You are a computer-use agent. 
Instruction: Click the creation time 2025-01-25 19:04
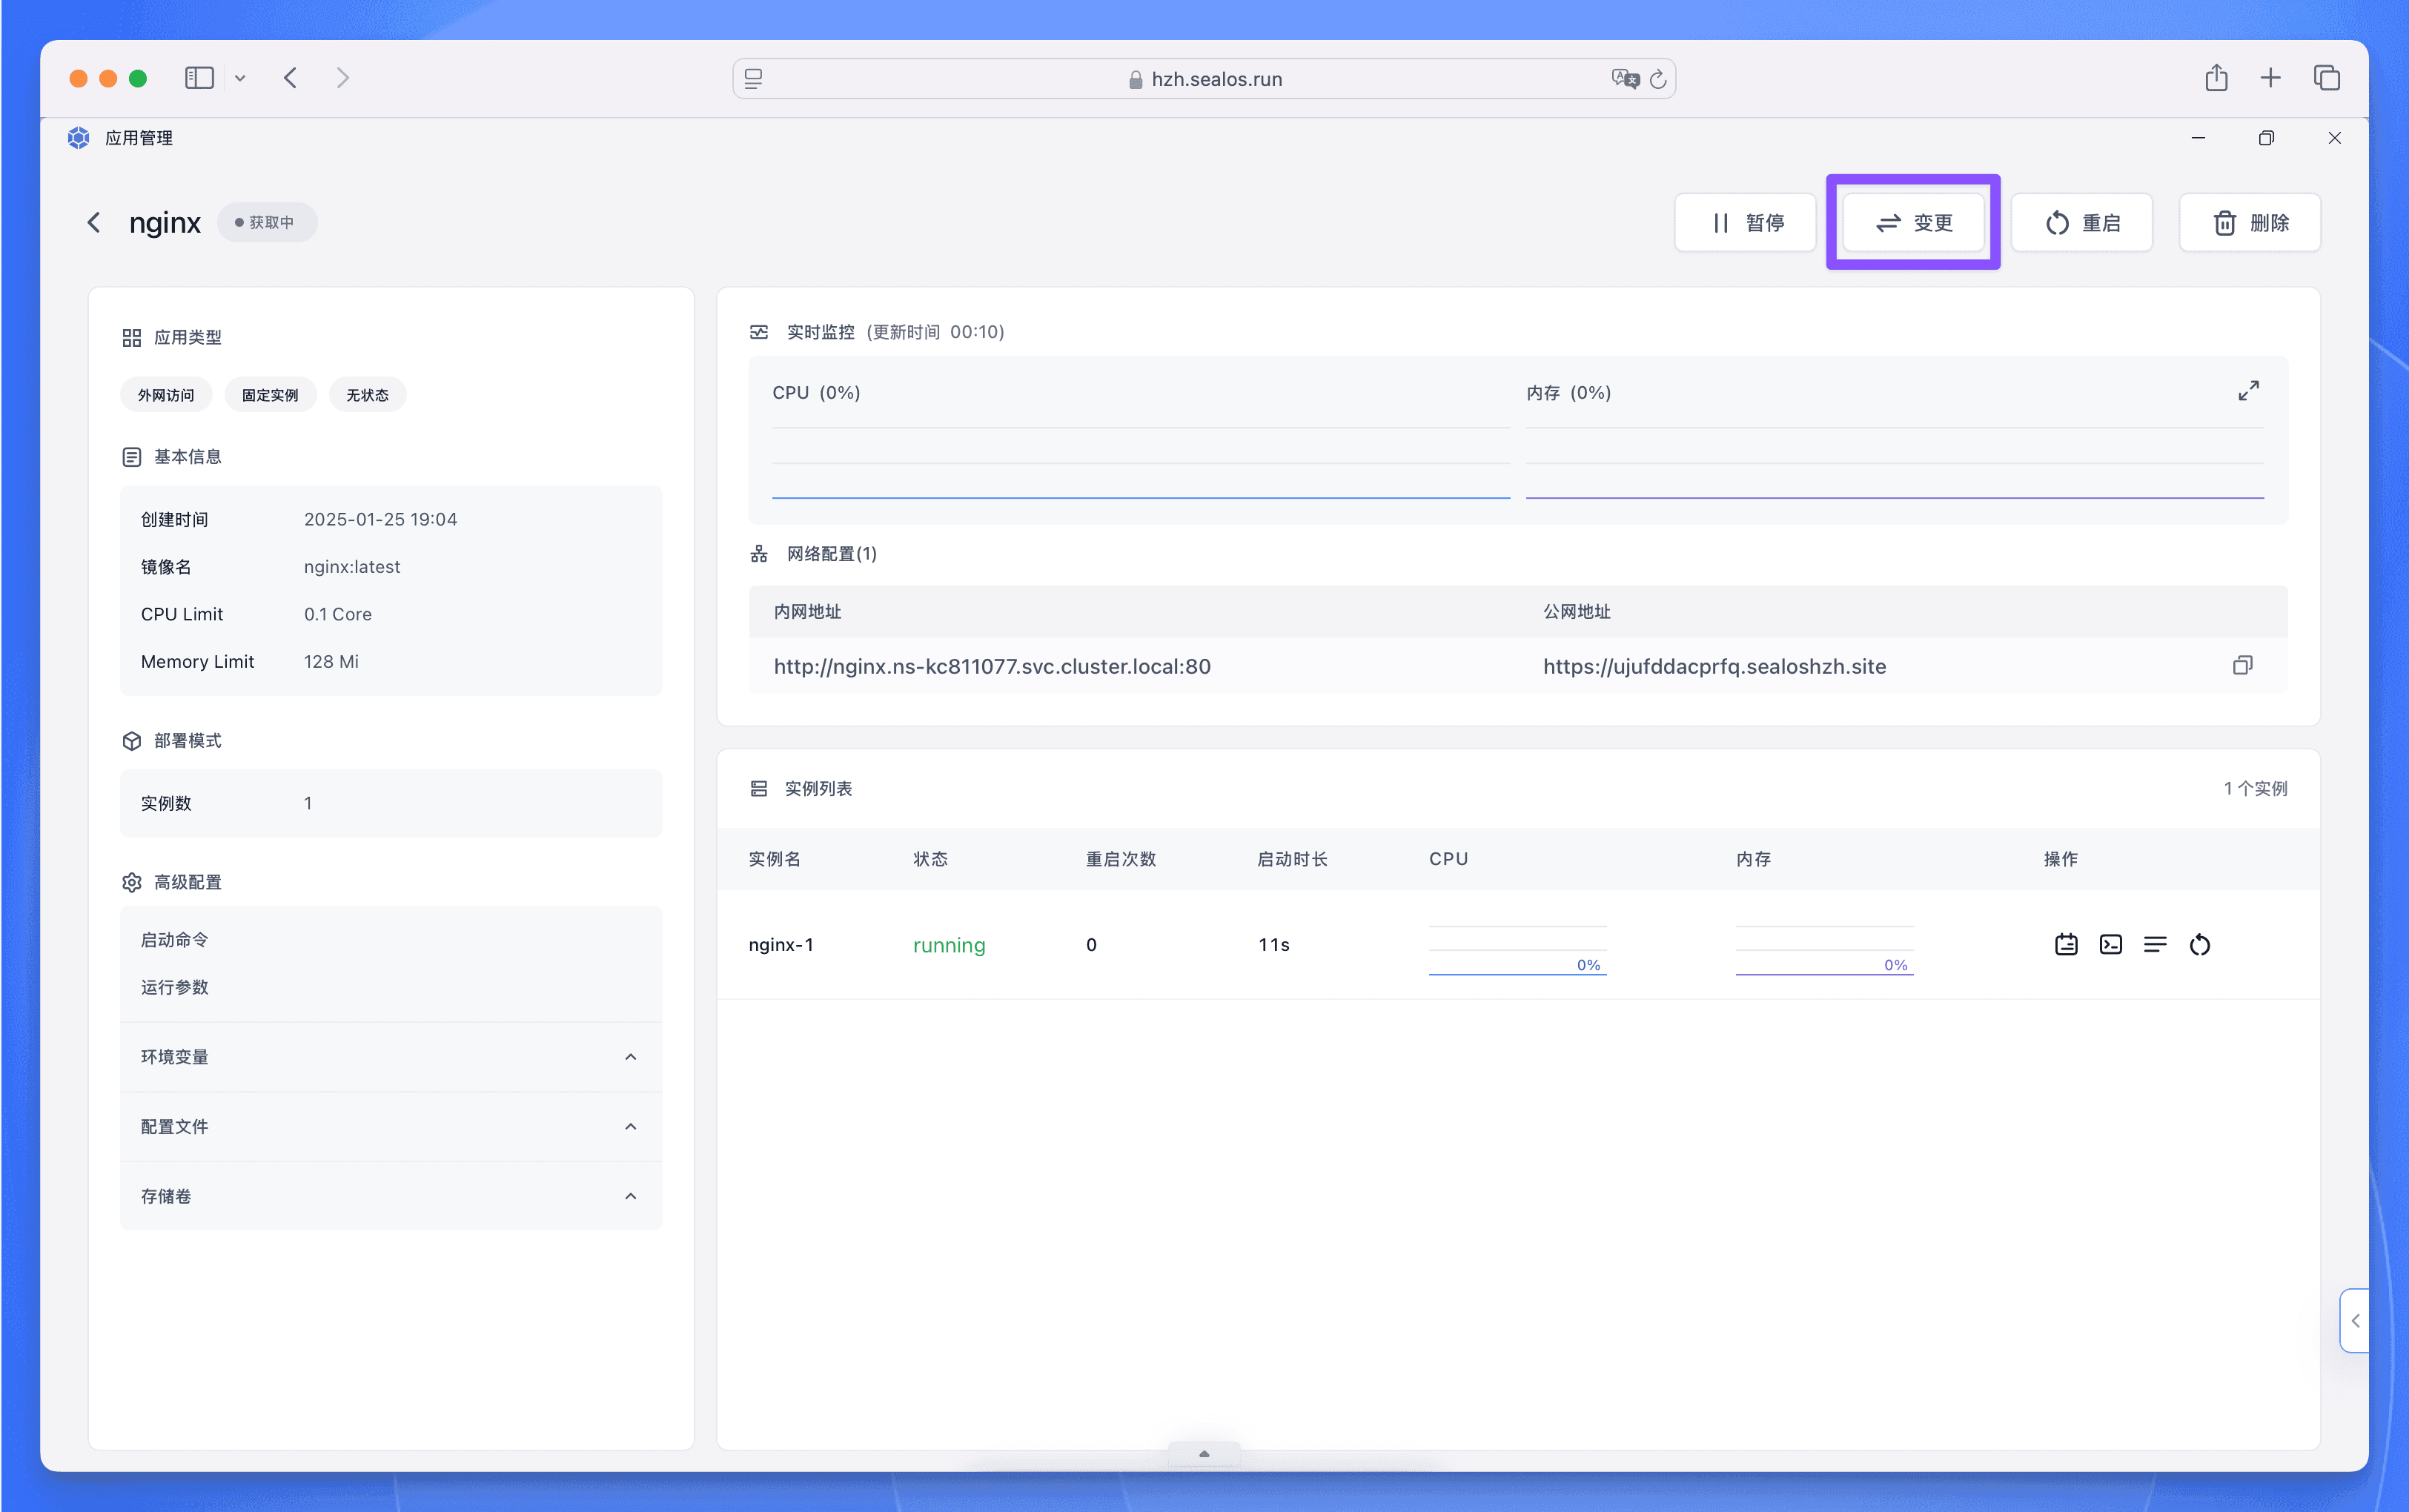pyautogui.click(x=380, y=519)
